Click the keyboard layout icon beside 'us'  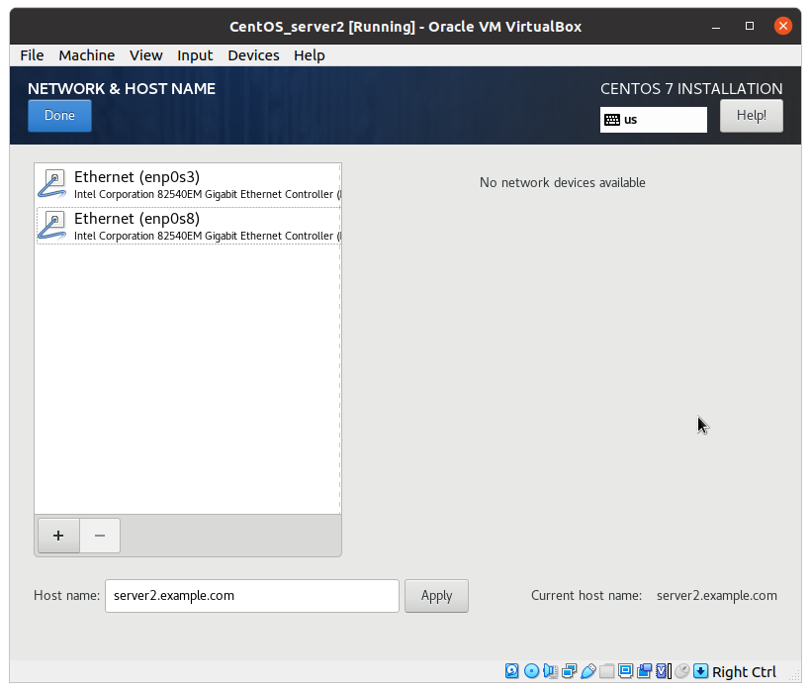(612, 120)
